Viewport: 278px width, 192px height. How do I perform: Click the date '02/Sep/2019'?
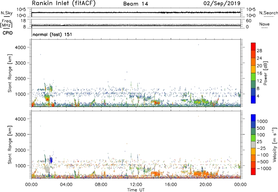(x=222, y=3)
